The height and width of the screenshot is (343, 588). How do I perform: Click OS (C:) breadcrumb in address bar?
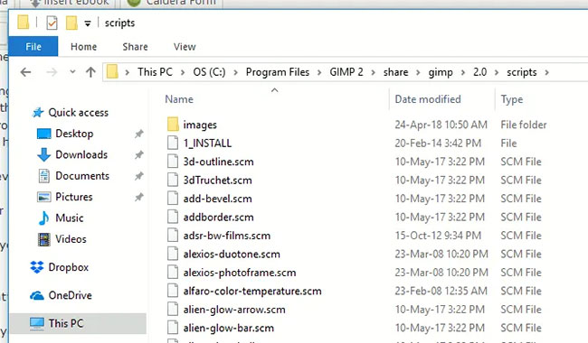click(209, 72)
